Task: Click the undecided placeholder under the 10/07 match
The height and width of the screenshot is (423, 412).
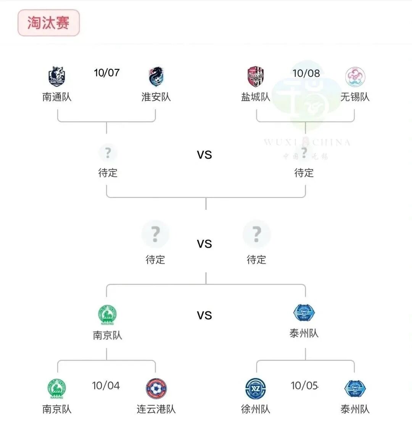Action: [x=108, y=153]
